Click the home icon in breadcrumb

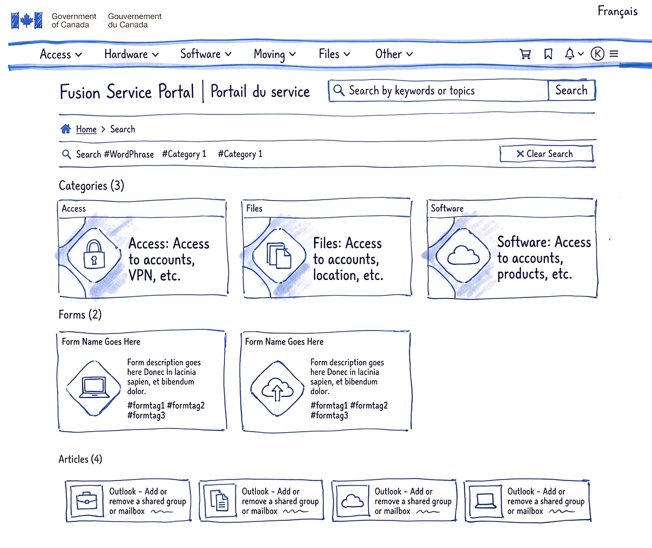66,129
